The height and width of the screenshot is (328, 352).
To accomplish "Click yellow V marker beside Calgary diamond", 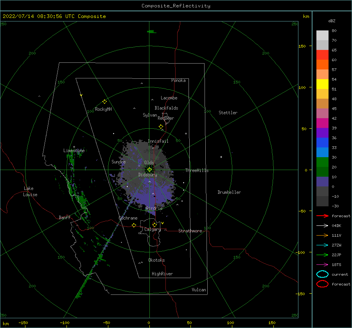I will [x=163, y=223].
